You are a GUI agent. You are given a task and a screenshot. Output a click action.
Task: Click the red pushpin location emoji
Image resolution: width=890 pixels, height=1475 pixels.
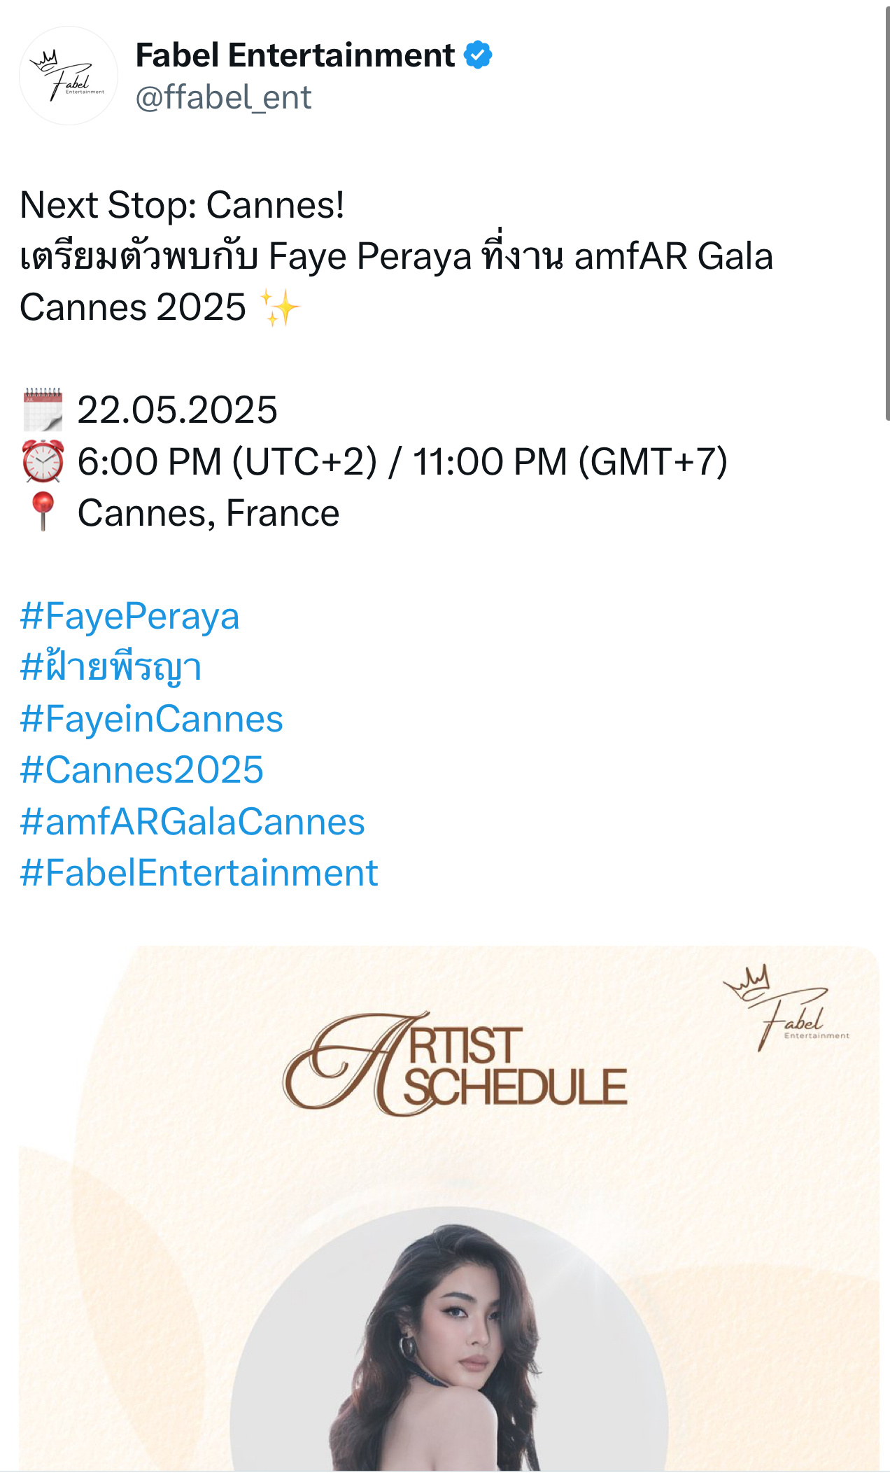coord(43,512)
